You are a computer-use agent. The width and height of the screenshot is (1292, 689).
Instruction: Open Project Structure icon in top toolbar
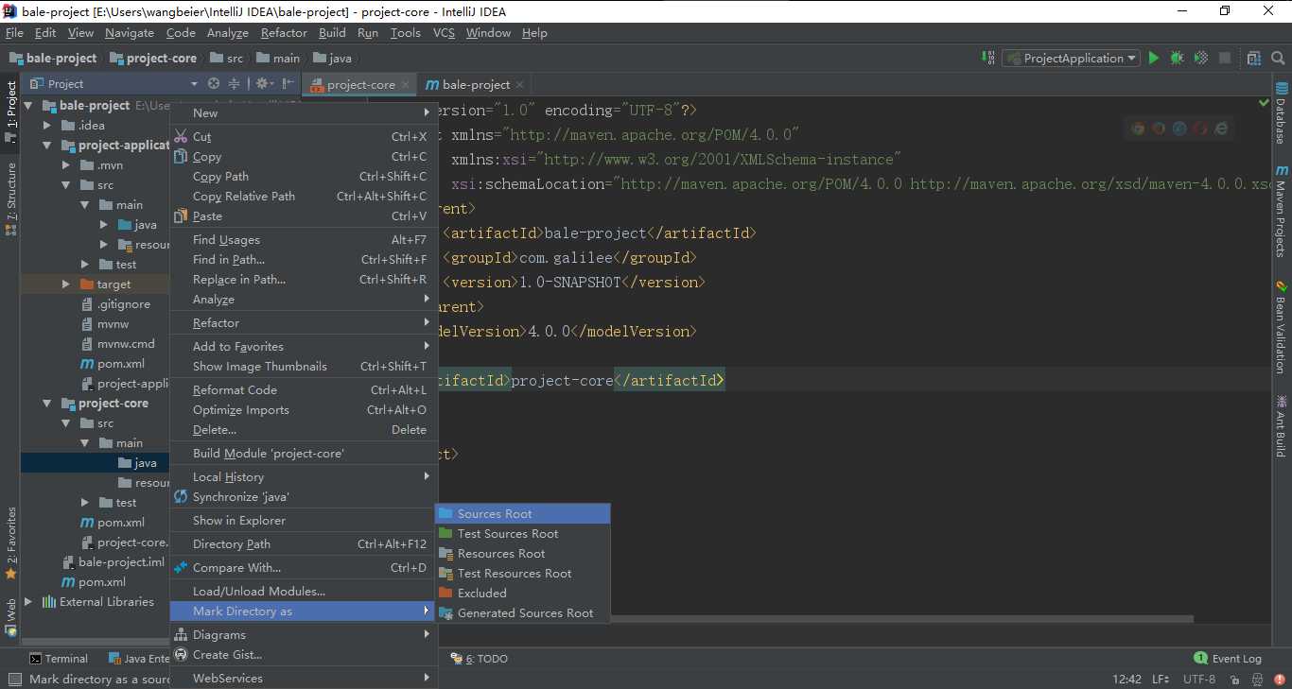point(1254,58)
